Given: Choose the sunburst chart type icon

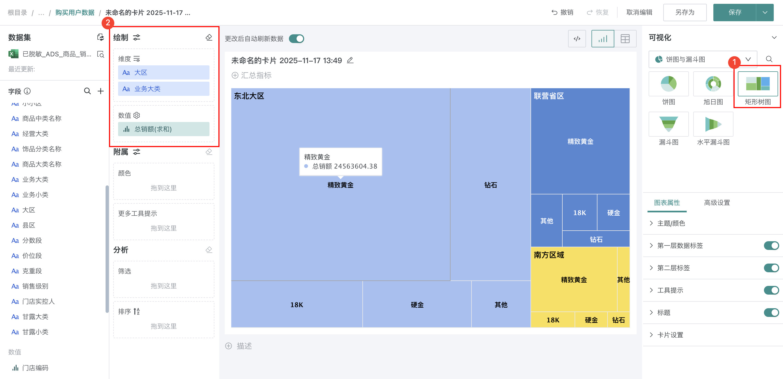Looking at the screenshot, I should point(713,84).
